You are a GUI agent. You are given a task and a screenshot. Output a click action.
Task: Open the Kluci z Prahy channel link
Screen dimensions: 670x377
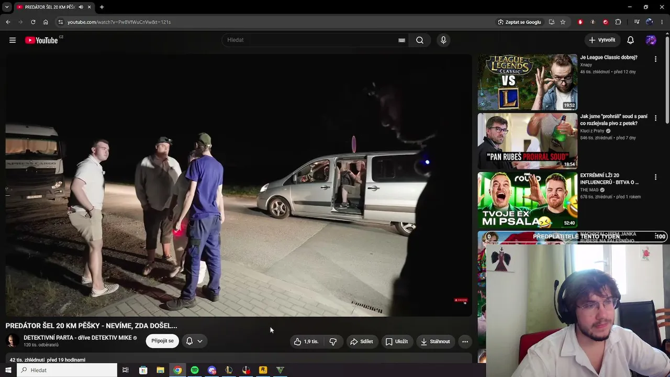[x=592, y=131]
